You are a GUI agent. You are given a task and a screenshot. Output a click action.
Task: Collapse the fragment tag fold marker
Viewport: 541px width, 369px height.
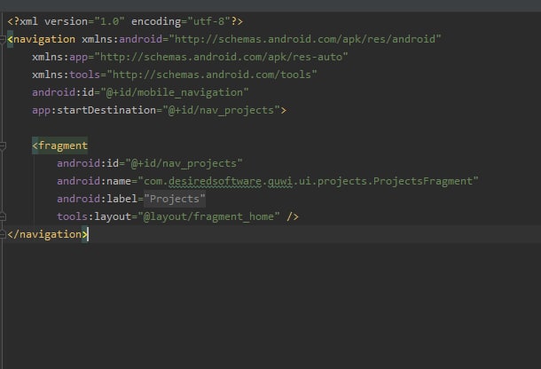[2, 145]
